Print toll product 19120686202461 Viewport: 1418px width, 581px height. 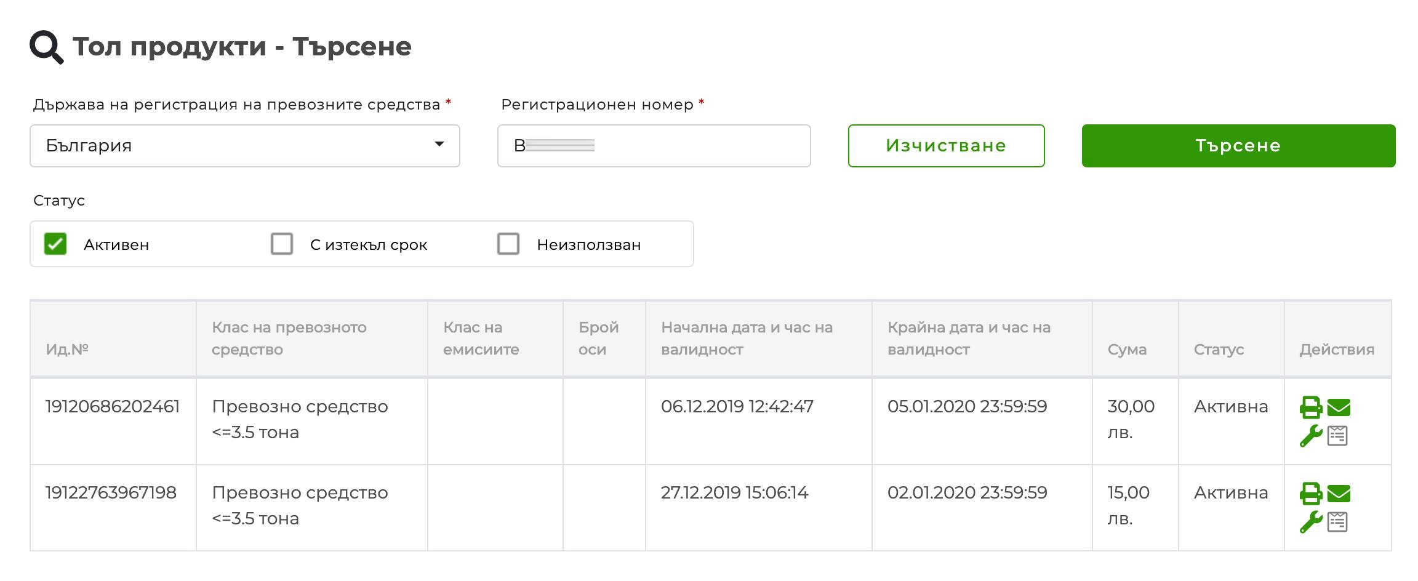[x=1310, y=407]
